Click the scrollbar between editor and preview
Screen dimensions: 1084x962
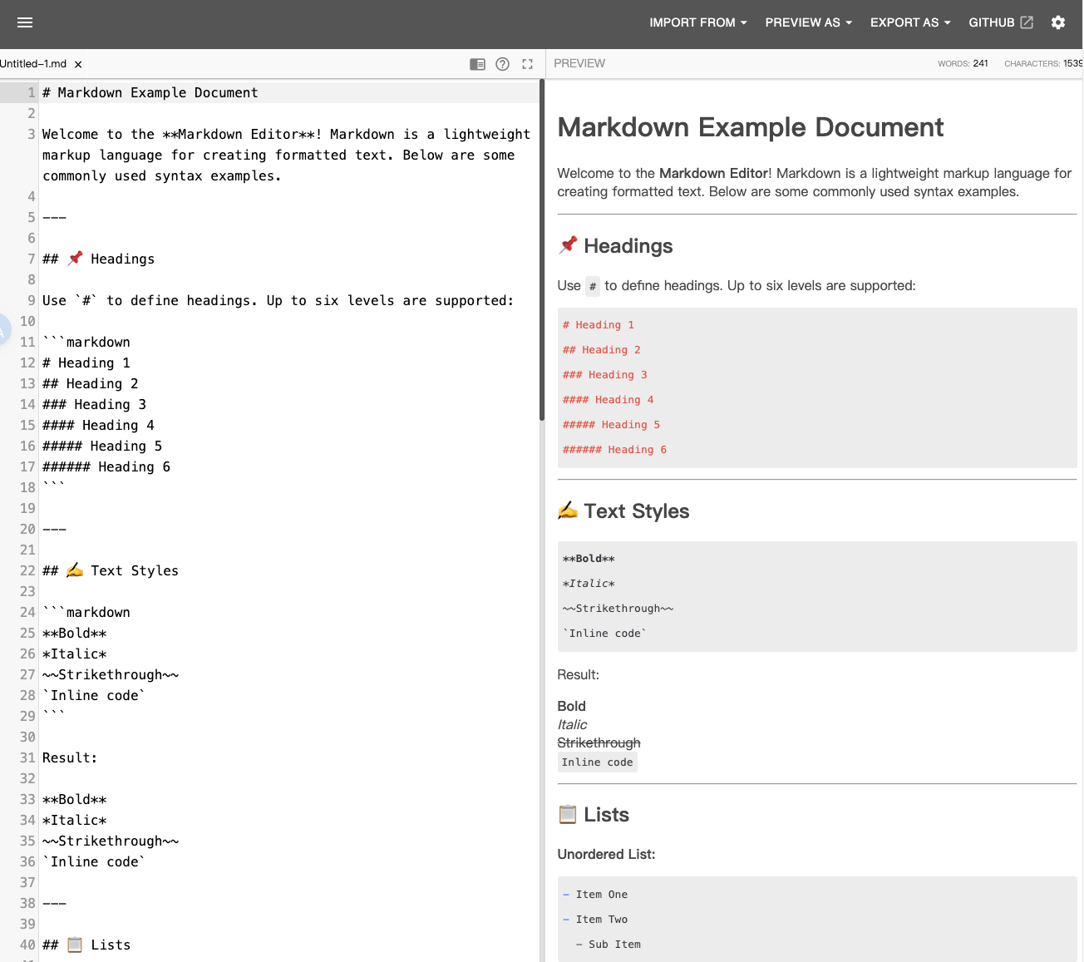[x=543, y=249]
